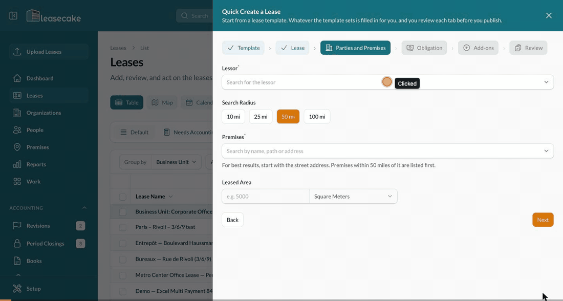The height and width of the screenshot is (301, 563).
Task: Open Period Closings under Accounting
Action: 49,244
